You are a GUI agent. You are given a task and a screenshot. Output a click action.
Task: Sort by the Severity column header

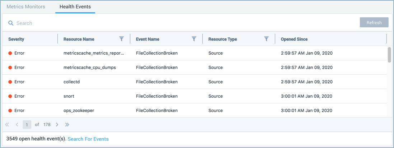(16, 39)
